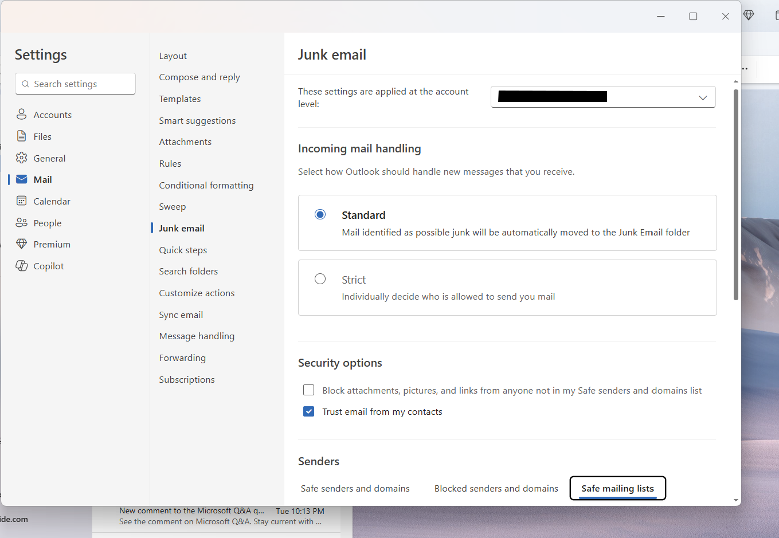Uncheck Trust email from my contacts

coord(309,411)
